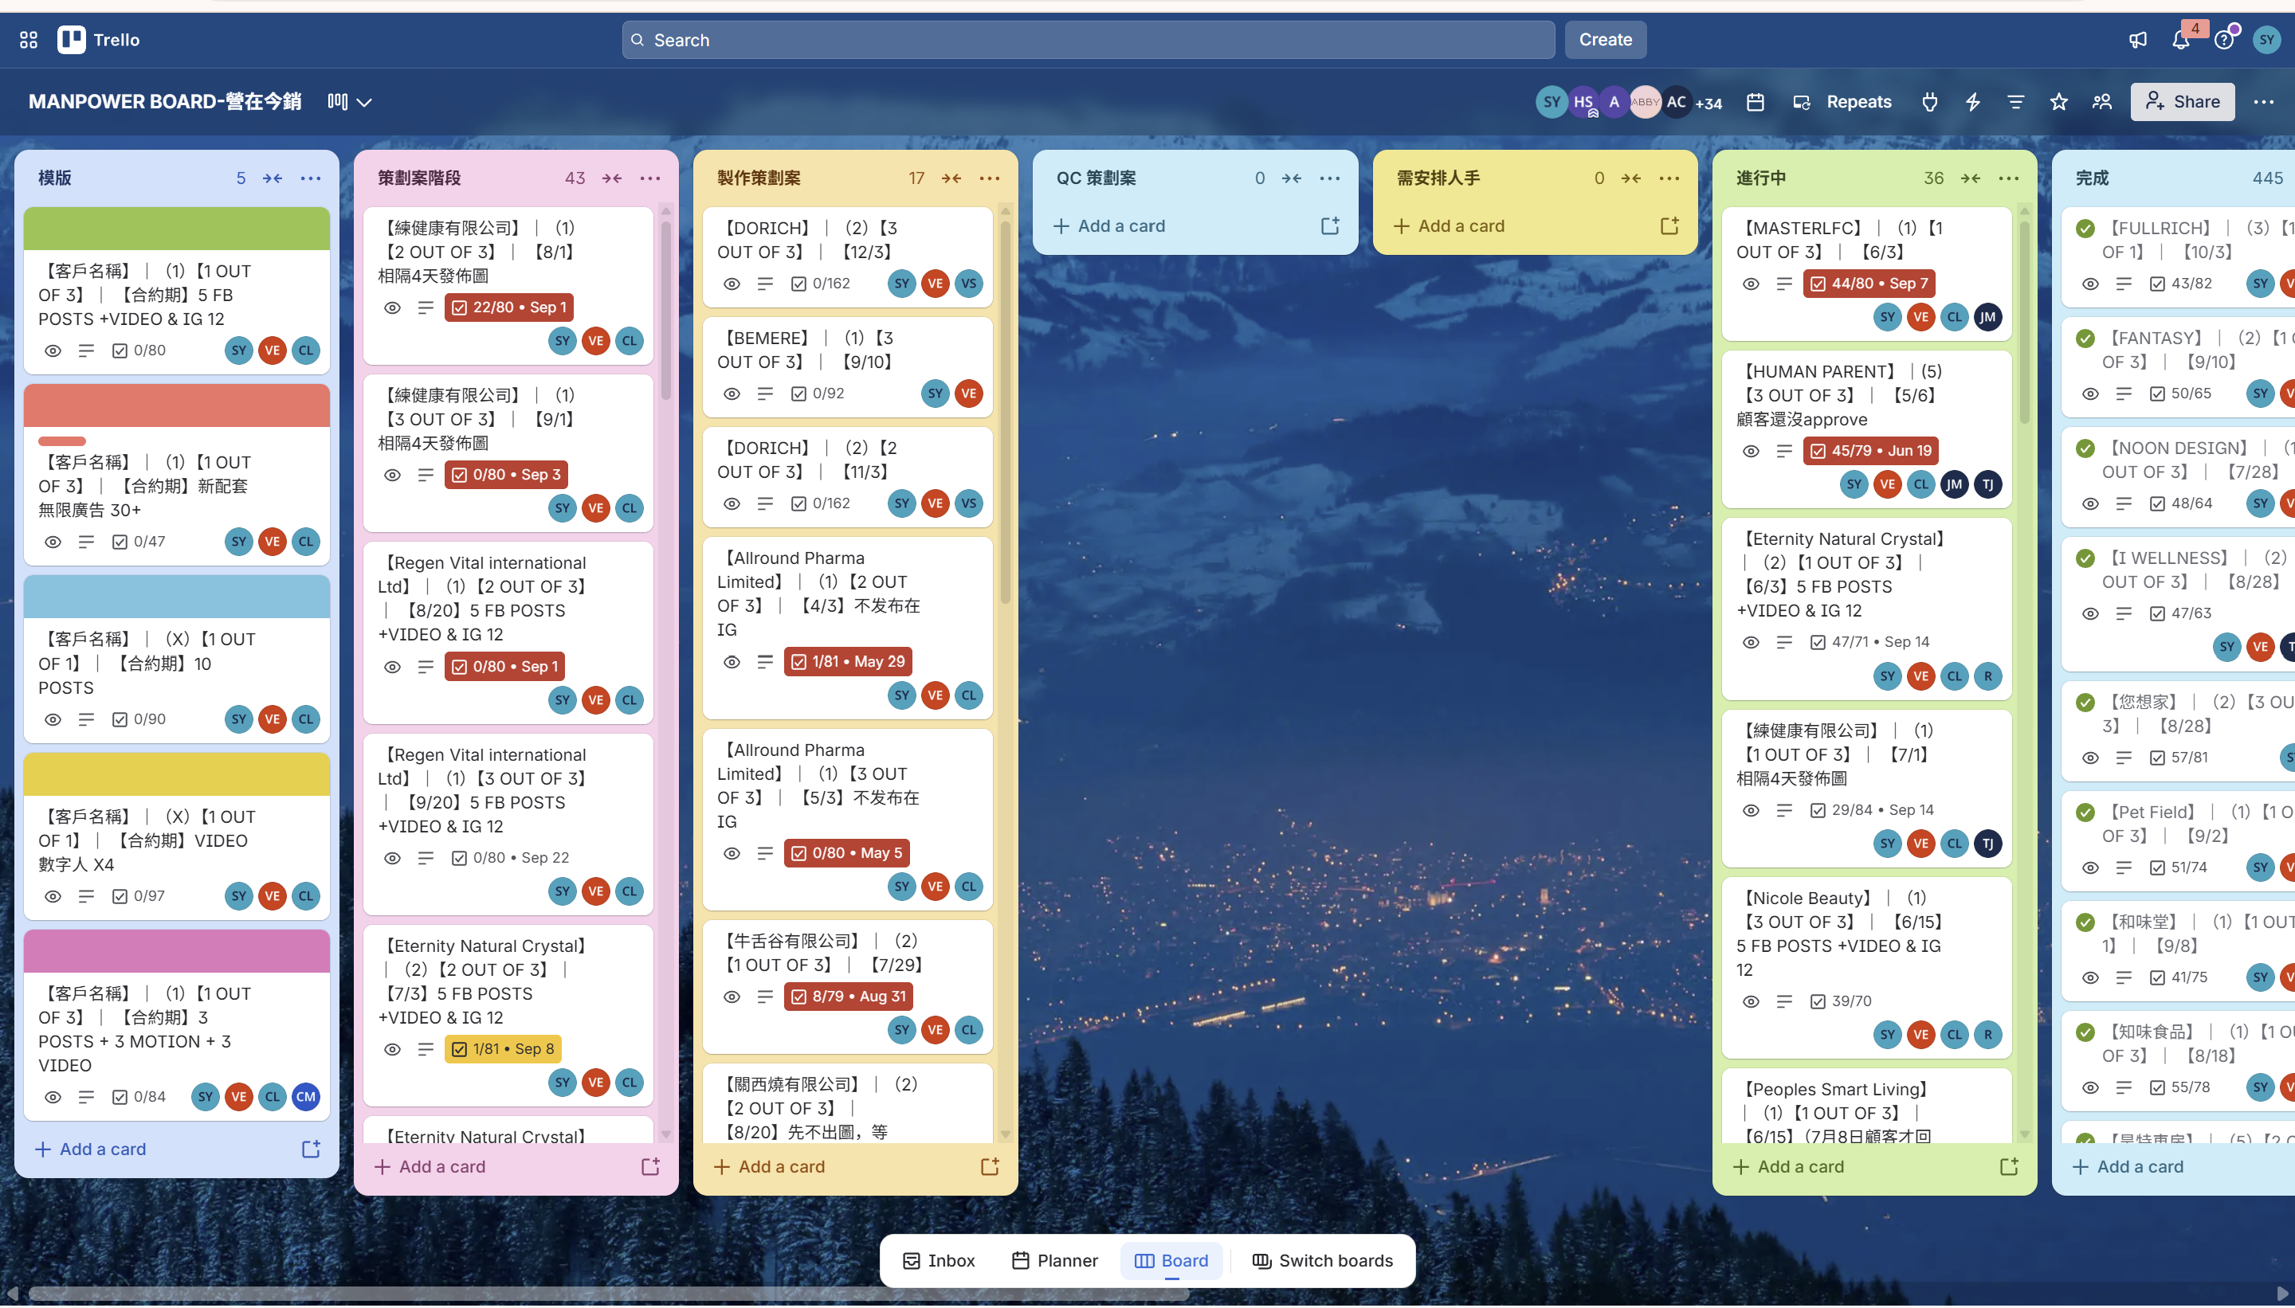
Task: Toggle the 知味食品 card complete checkmark
Action: pyautogui.click(x=2085, y=1032)
